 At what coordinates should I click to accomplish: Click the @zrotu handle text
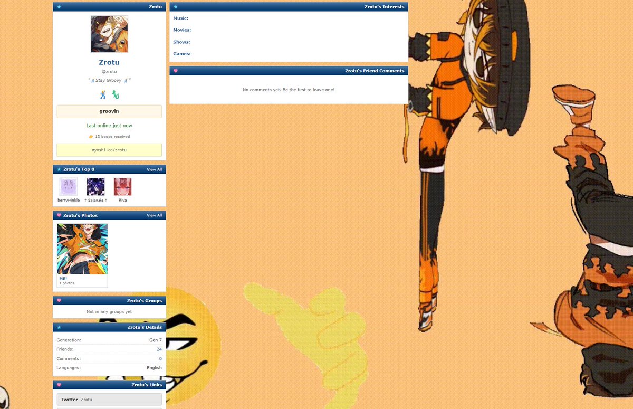coord(109,72)
